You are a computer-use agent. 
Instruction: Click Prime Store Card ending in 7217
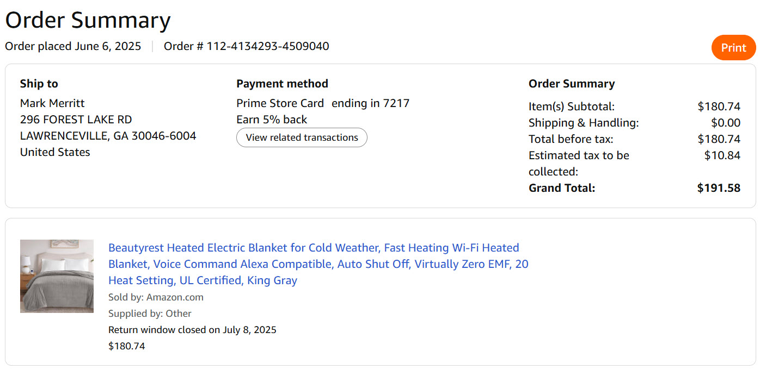pyautogui.click(x=323, y=103)
